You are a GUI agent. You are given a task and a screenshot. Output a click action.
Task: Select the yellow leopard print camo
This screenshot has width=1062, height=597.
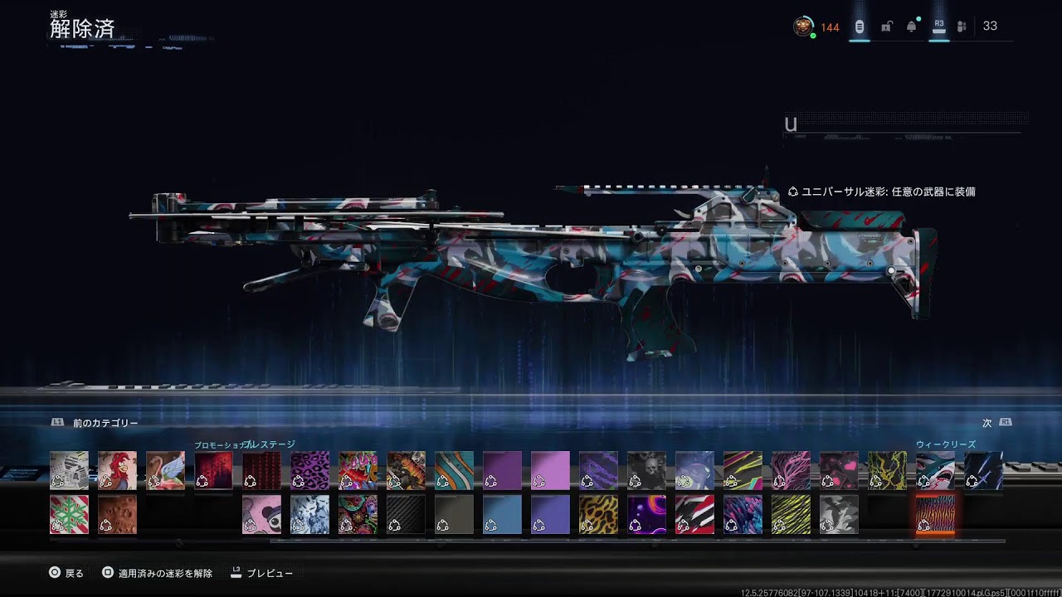coord(598,514)
